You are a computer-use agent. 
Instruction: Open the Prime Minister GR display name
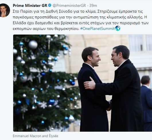click(x=30, y=5)
